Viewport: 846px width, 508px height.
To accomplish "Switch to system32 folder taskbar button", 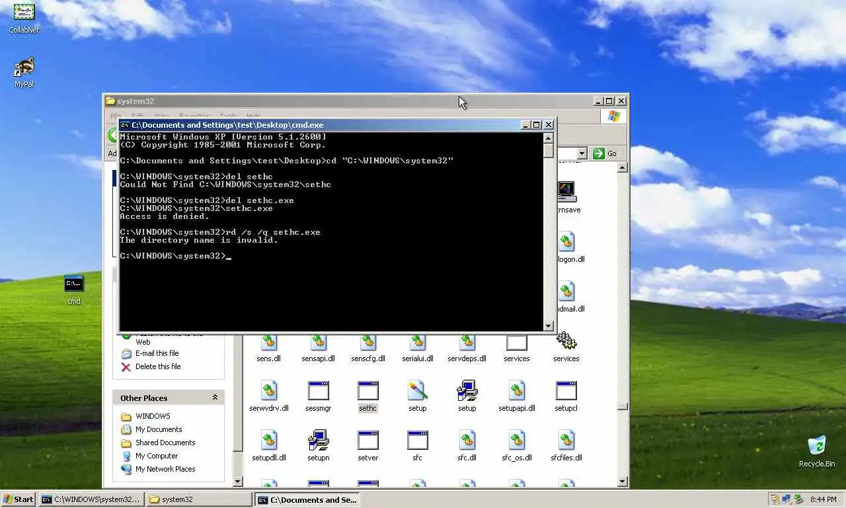I will (199, 499).
